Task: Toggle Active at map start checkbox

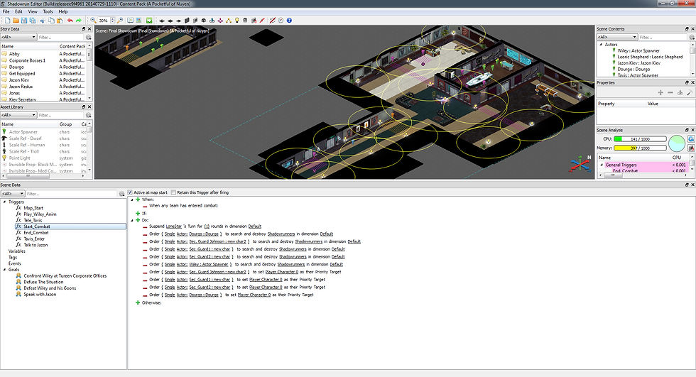Action: point(130,192)
